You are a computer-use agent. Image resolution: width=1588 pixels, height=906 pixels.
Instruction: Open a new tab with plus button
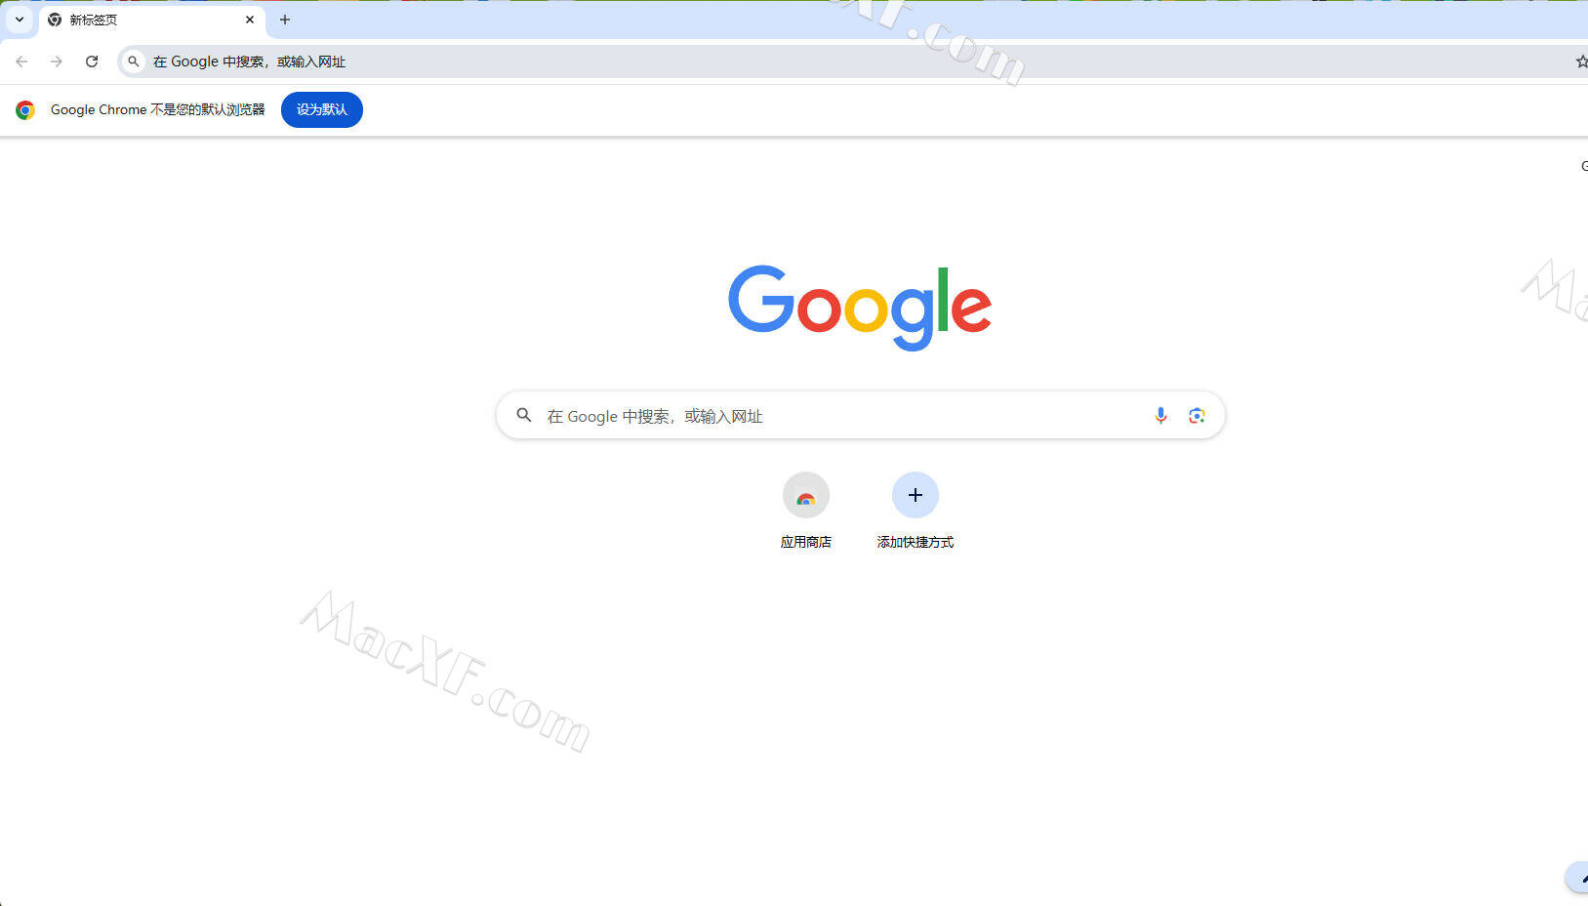coord(285,20)
